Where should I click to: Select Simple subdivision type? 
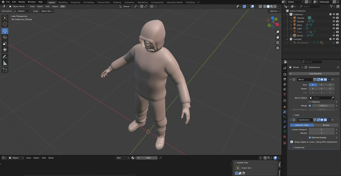tap(326, 125)
